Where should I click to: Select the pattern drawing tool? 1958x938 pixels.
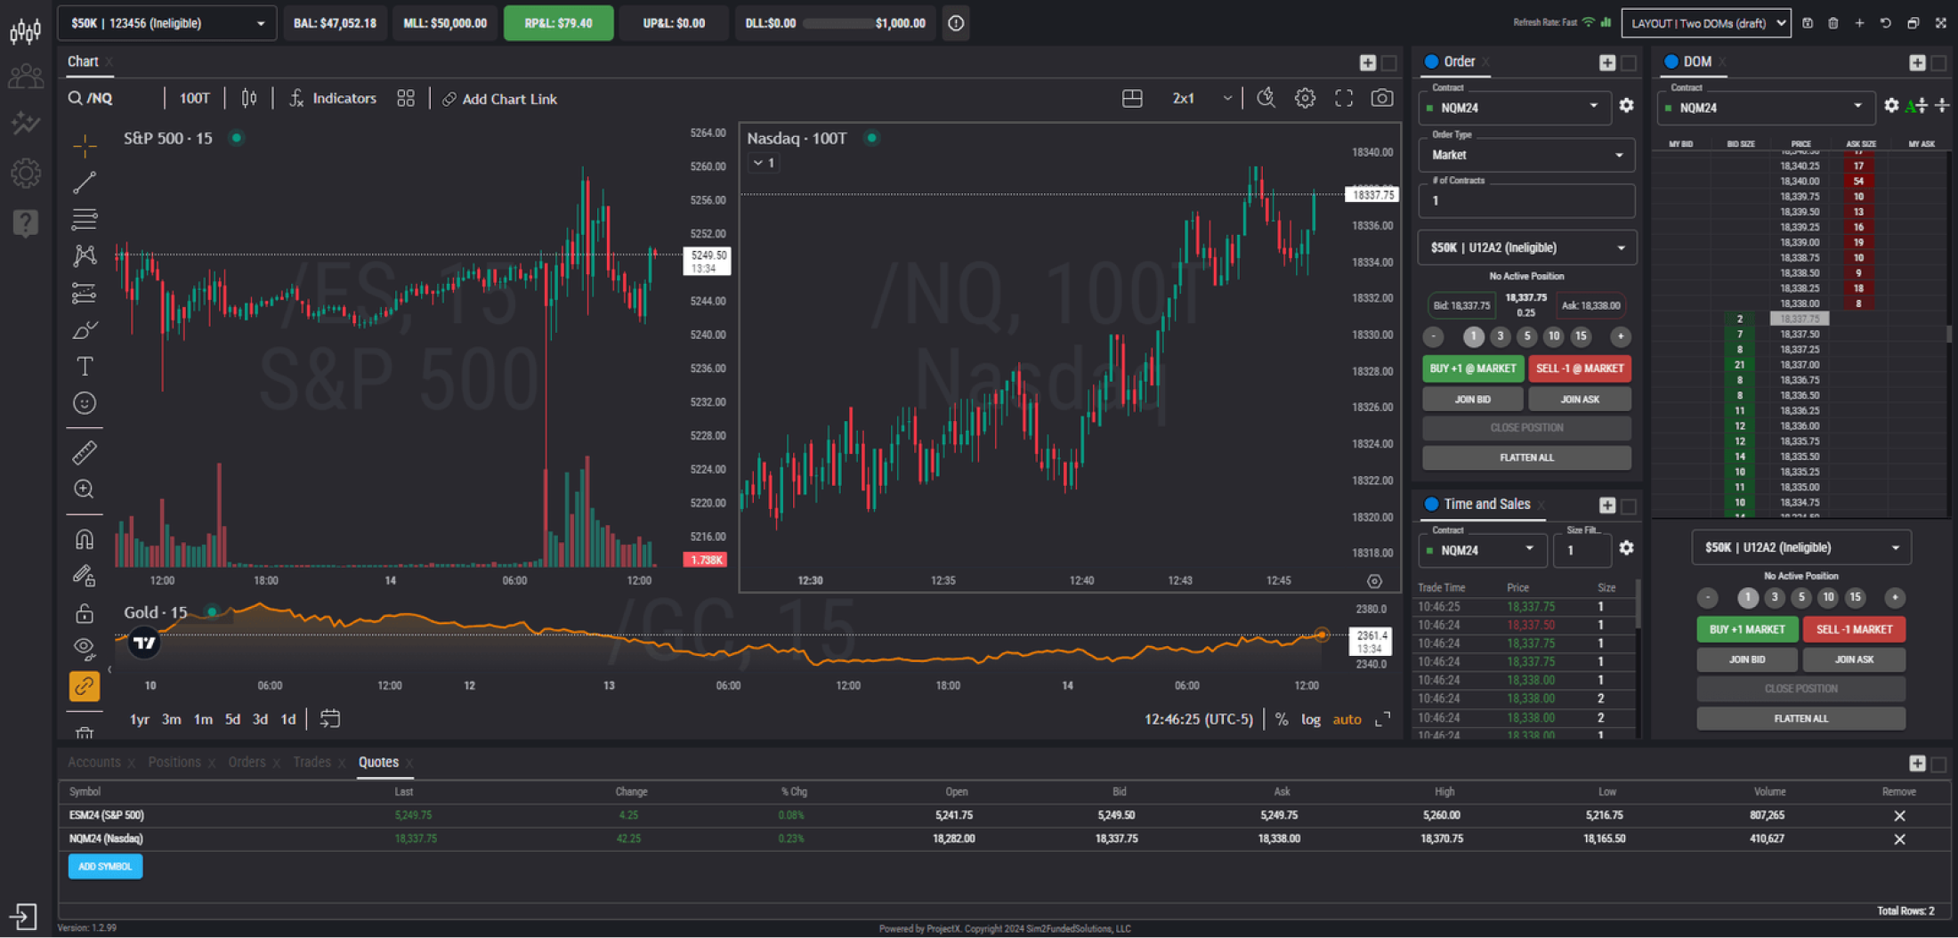pos(85,256)
